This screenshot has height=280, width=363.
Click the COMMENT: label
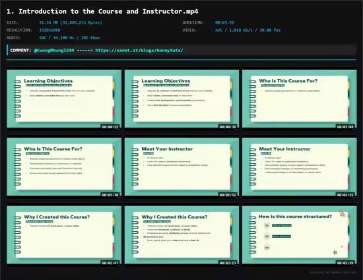click(x=20, y=50)
